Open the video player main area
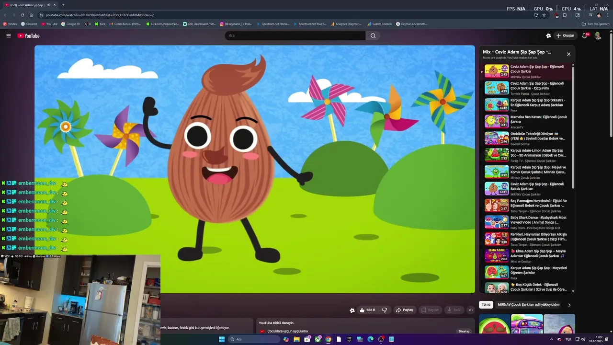613x345 pixels. pyautogui.click(x=255, y=169)
